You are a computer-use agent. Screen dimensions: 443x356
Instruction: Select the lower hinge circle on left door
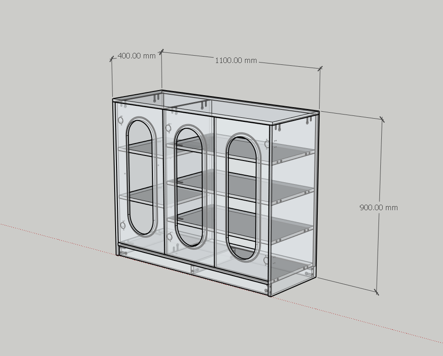123,225
